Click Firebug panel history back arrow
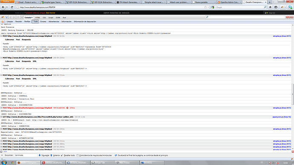The height and width of the screenshot is (165, 294). (10, 17)
